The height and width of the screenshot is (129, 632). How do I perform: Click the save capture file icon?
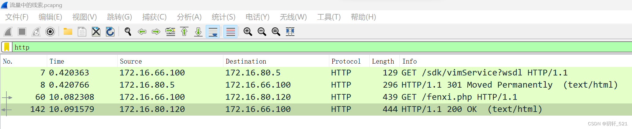point(82,32)
